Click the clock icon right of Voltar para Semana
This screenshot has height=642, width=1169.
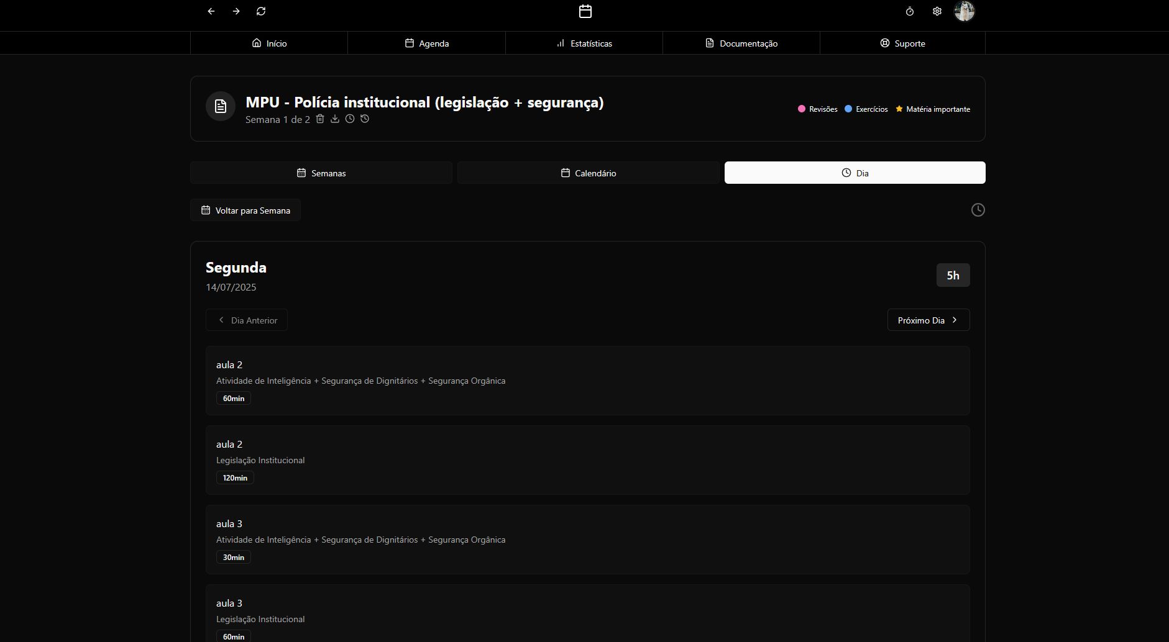tap(978, 210)
